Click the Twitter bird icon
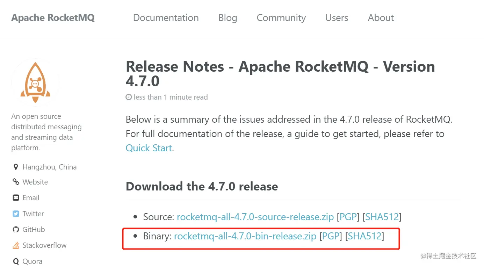This screenshot has height=267, width=484. [x=16, y=214]
